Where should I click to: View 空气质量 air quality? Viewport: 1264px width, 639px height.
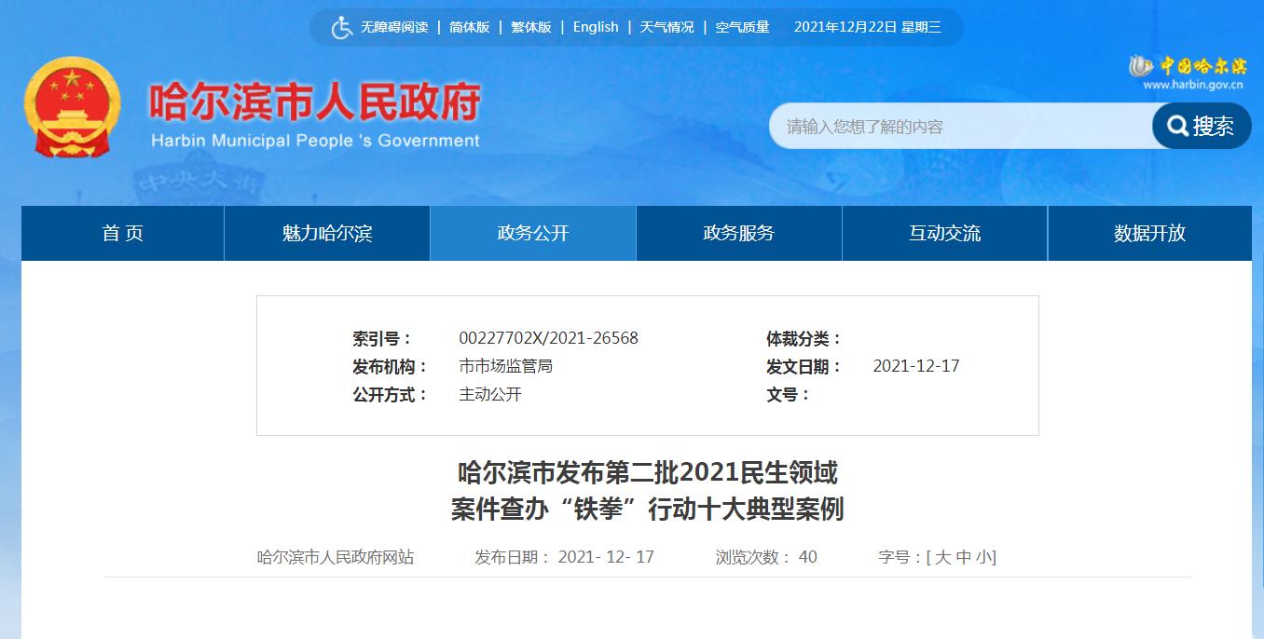(742, 27)
